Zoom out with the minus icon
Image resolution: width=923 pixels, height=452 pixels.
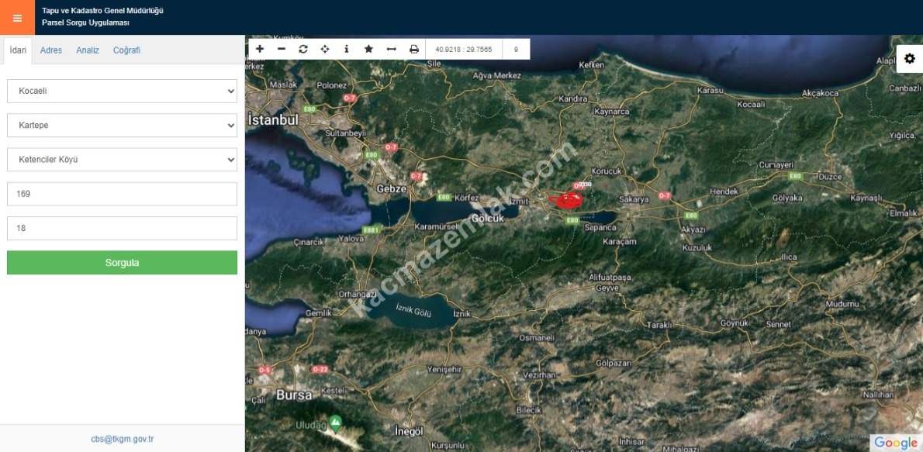click(282, 49)
